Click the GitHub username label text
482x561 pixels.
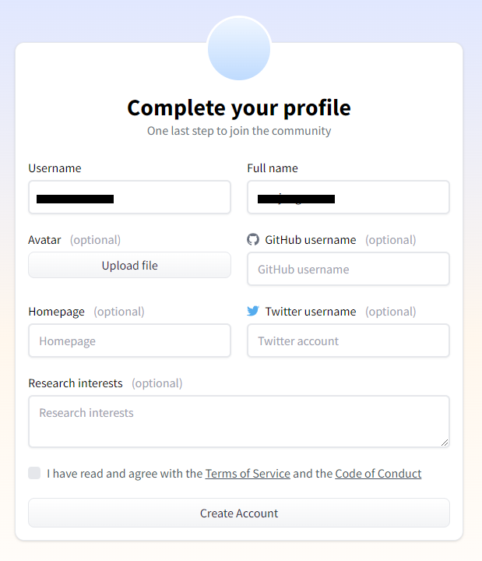[311, 239]
